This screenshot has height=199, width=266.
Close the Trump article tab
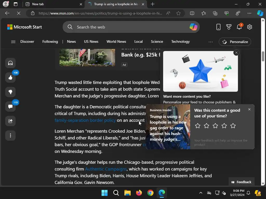point(143,4)
